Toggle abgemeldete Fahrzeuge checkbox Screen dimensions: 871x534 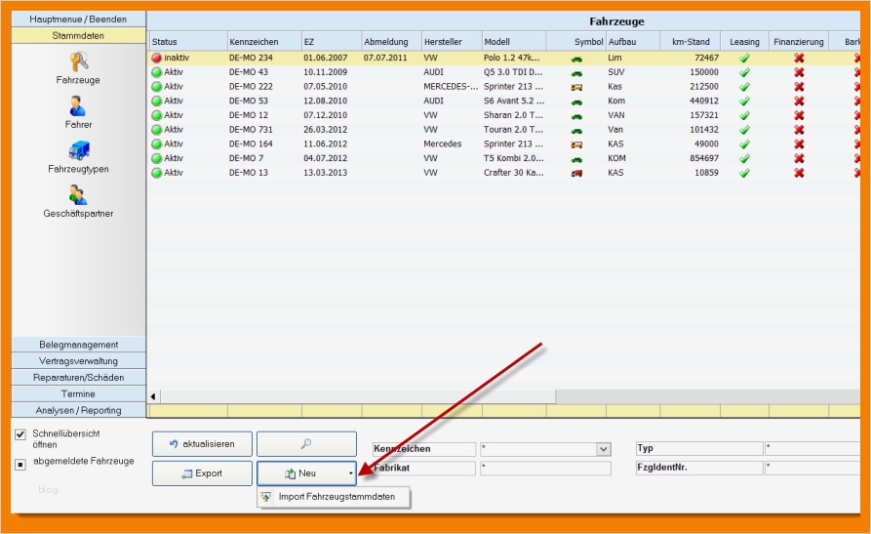click(20, 464)
